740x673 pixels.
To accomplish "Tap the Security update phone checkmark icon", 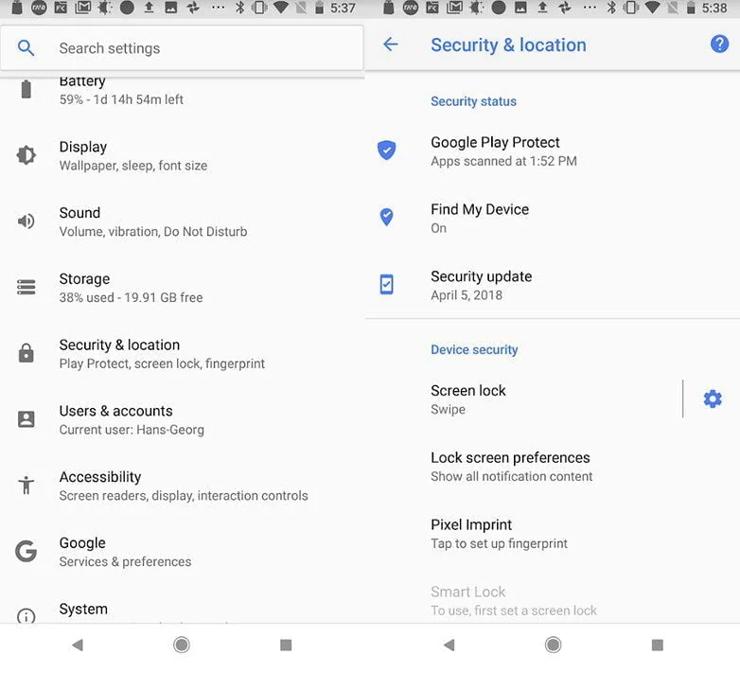I will pyautogui.click(x=386, y=284).
